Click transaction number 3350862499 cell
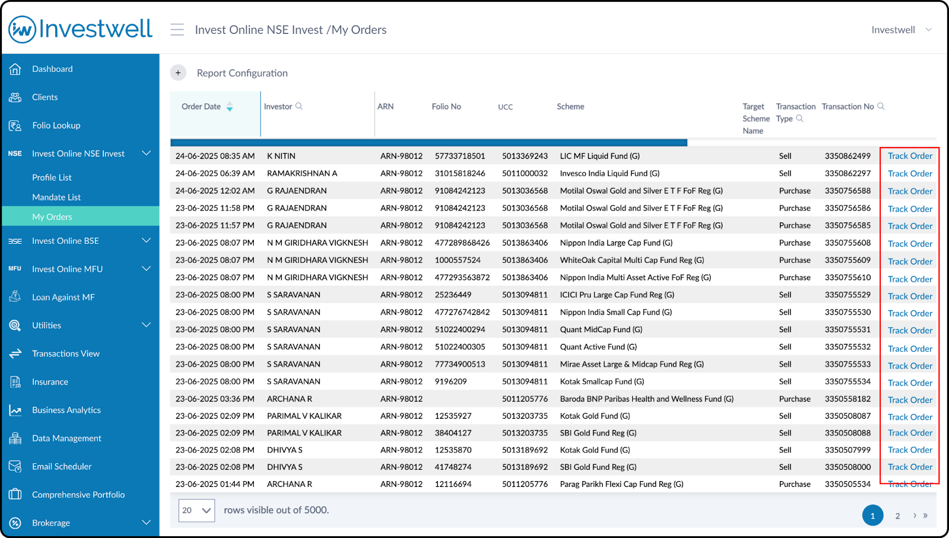 [848, 156]
